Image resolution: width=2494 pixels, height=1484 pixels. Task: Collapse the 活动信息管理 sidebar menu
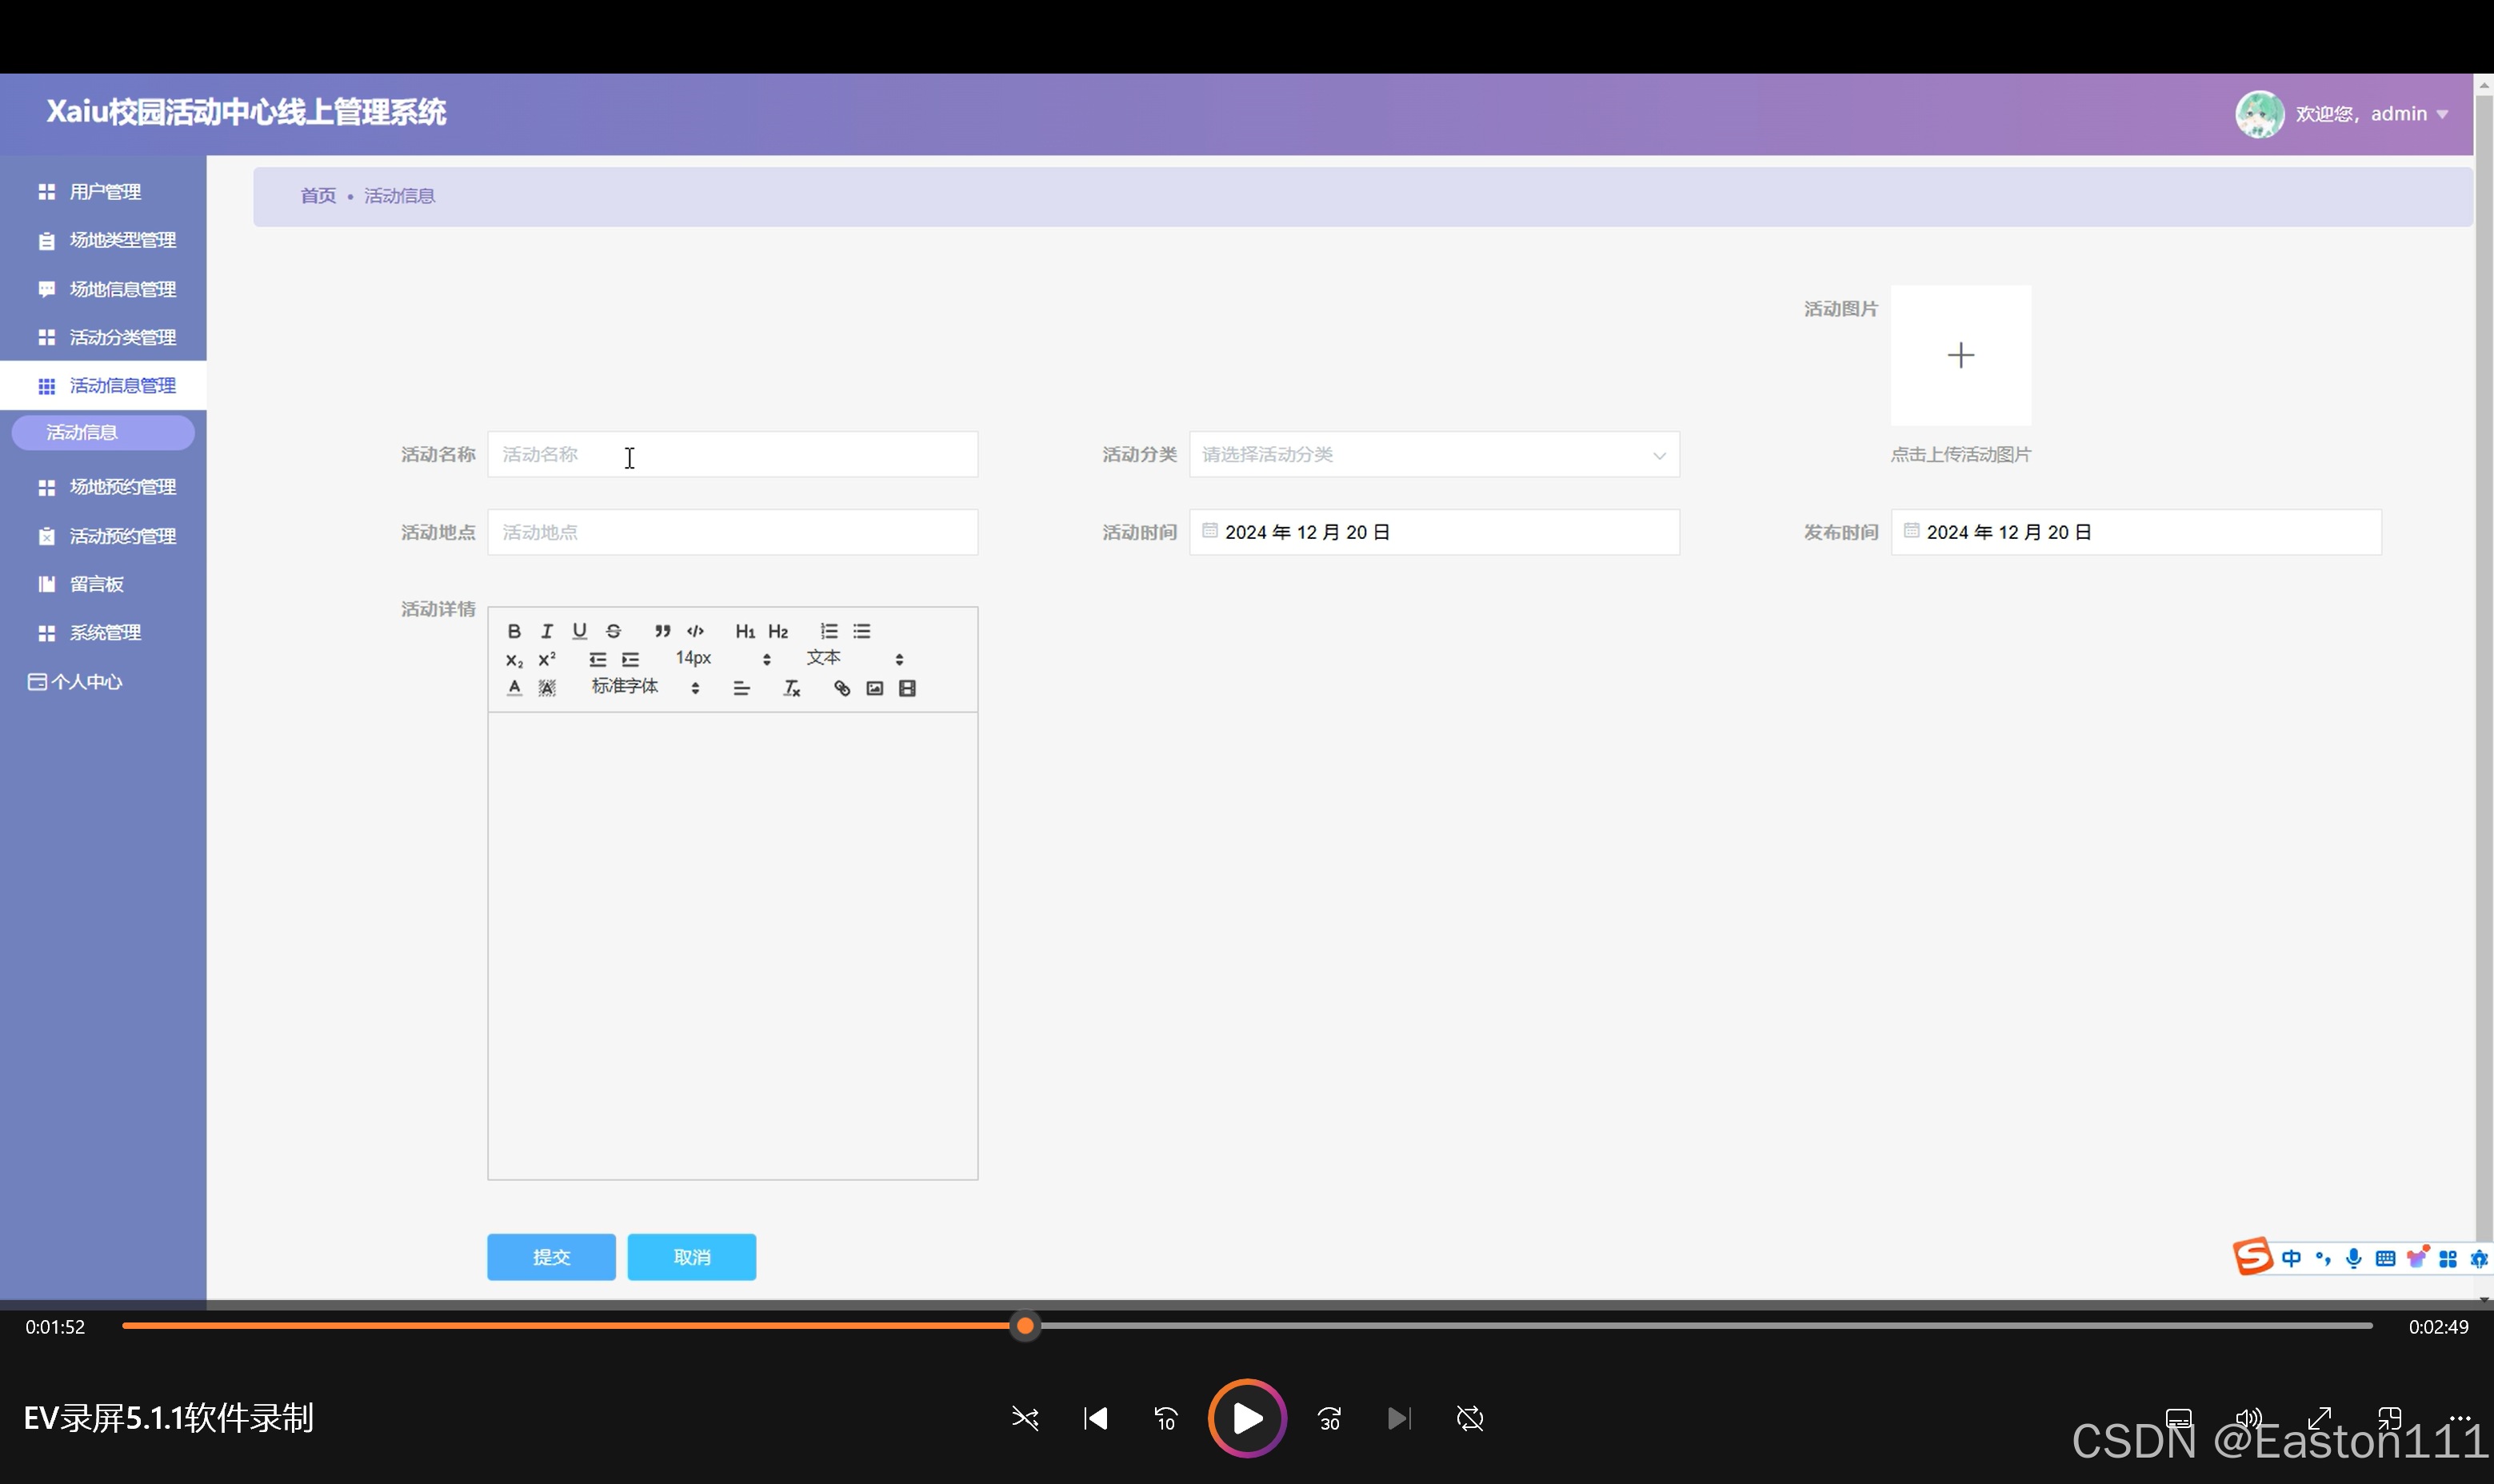[103, 386]
